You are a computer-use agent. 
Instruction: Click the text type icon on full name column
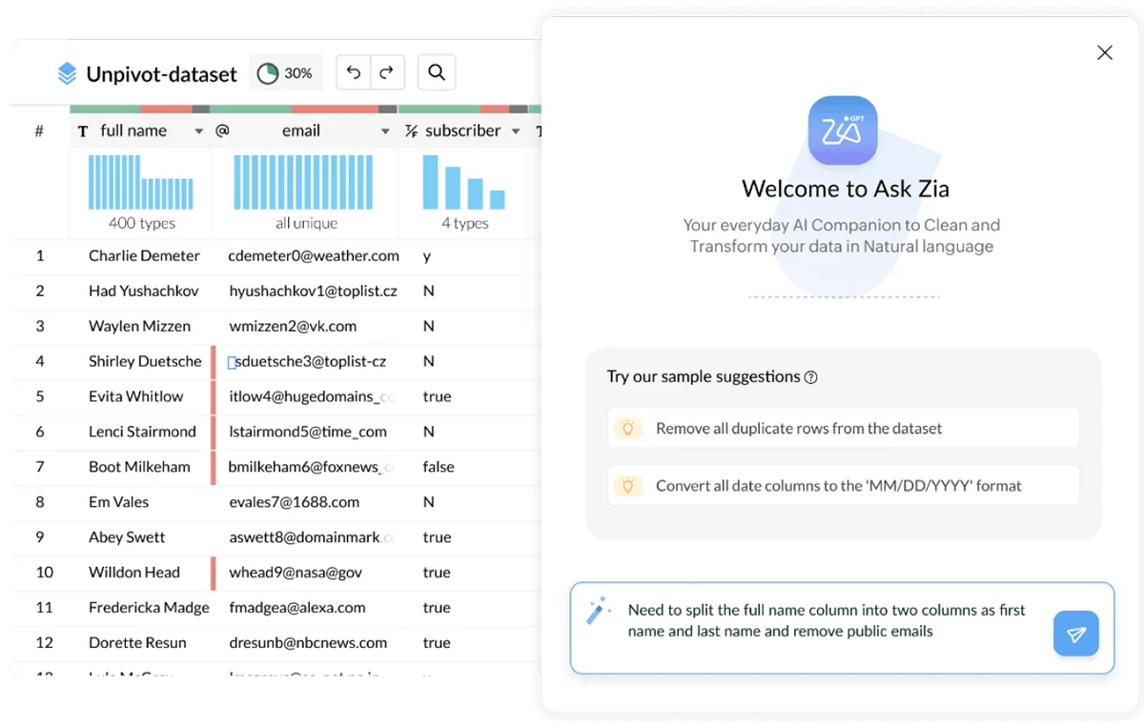point(85,131)
